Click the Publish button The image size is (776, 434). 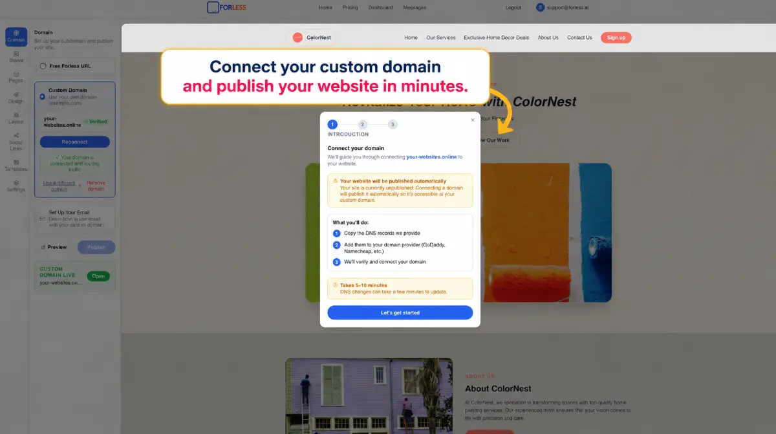pos(96,247)
